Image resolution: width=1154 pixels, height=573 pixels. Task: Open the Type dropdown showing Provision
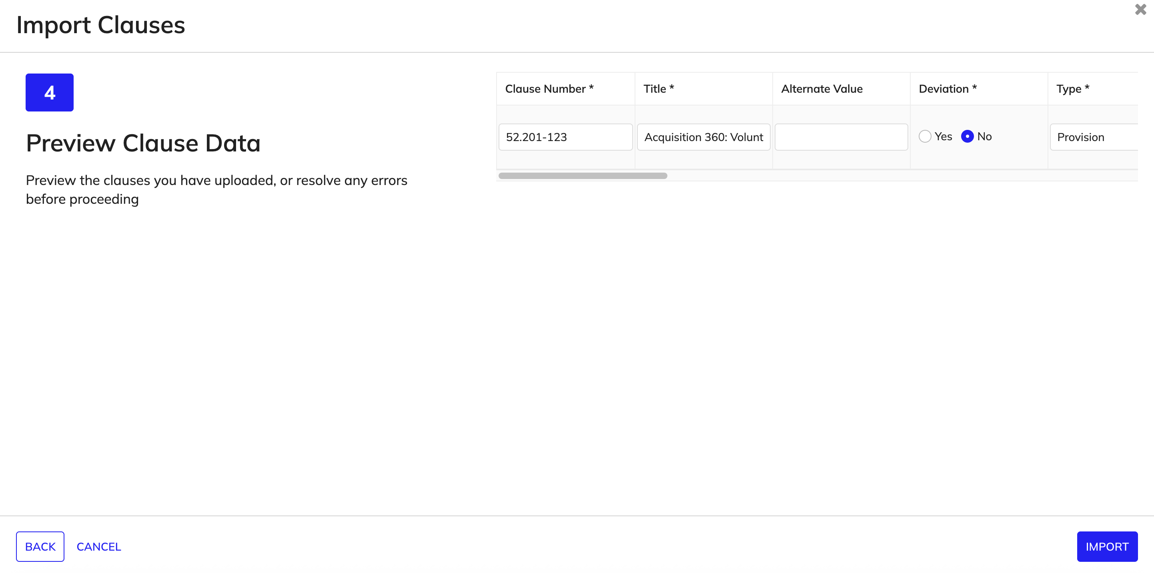point(1094,137)
